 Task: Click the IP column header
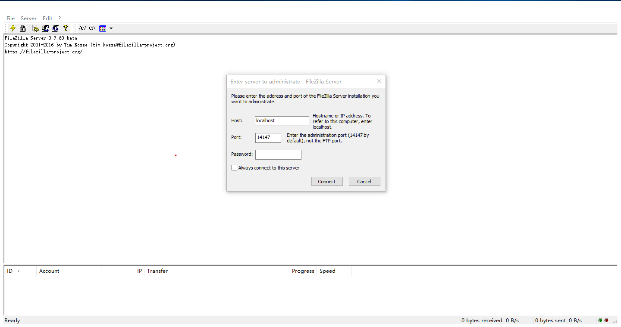(122, 271)
